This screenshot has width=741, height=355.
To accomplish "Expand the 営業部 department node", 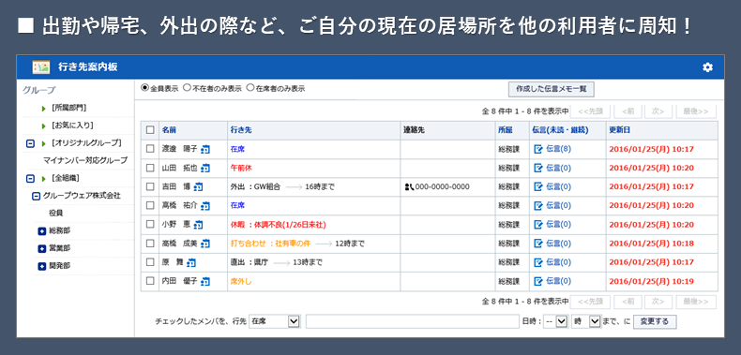I will [x=42, y=249].
